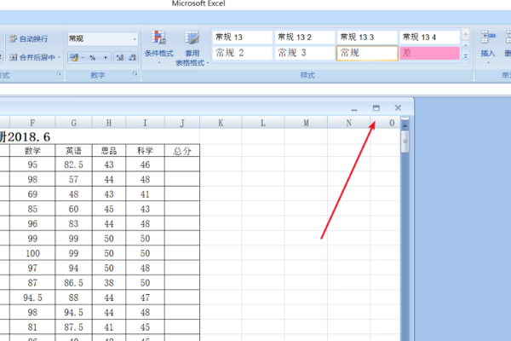Open the 常规 number format combo box
Viewport: 511px width, 341px height.
103,39
